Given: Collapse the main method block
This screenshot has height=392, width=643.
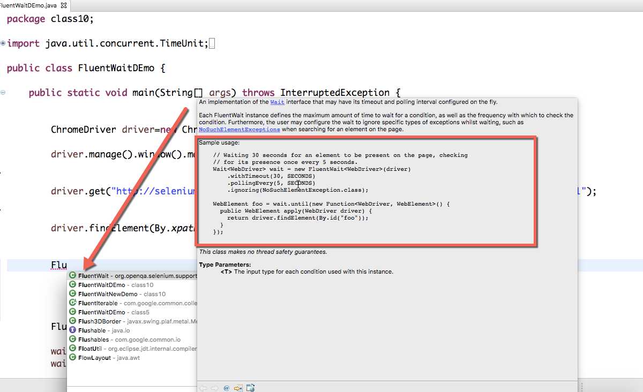Looking at the screenshot, I should point(3,92).
